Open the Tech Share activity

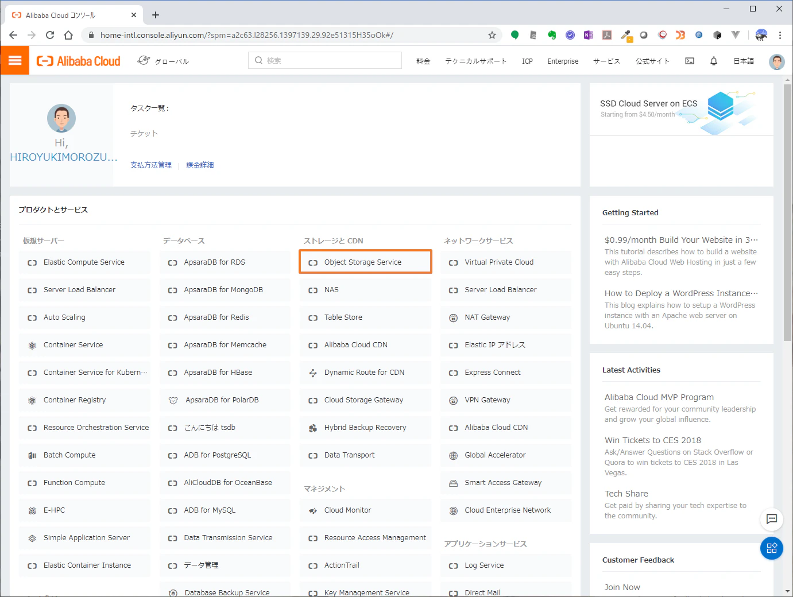point(626,494)
